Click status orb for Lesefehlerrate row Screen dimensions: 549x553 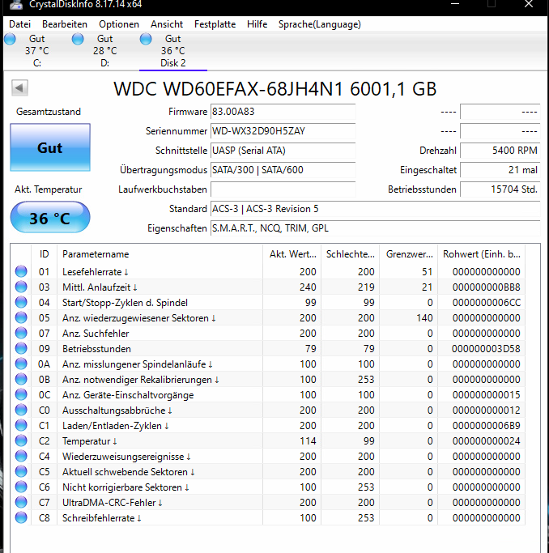(x=21, y=271)
